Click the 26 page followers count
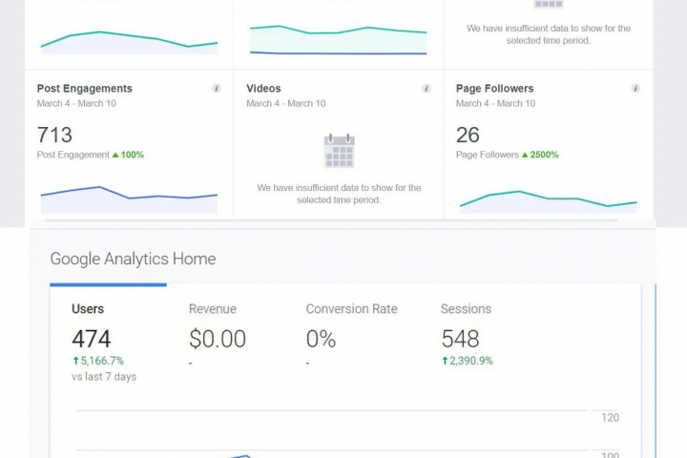687x458 pixels. click(x=468, y=135)
